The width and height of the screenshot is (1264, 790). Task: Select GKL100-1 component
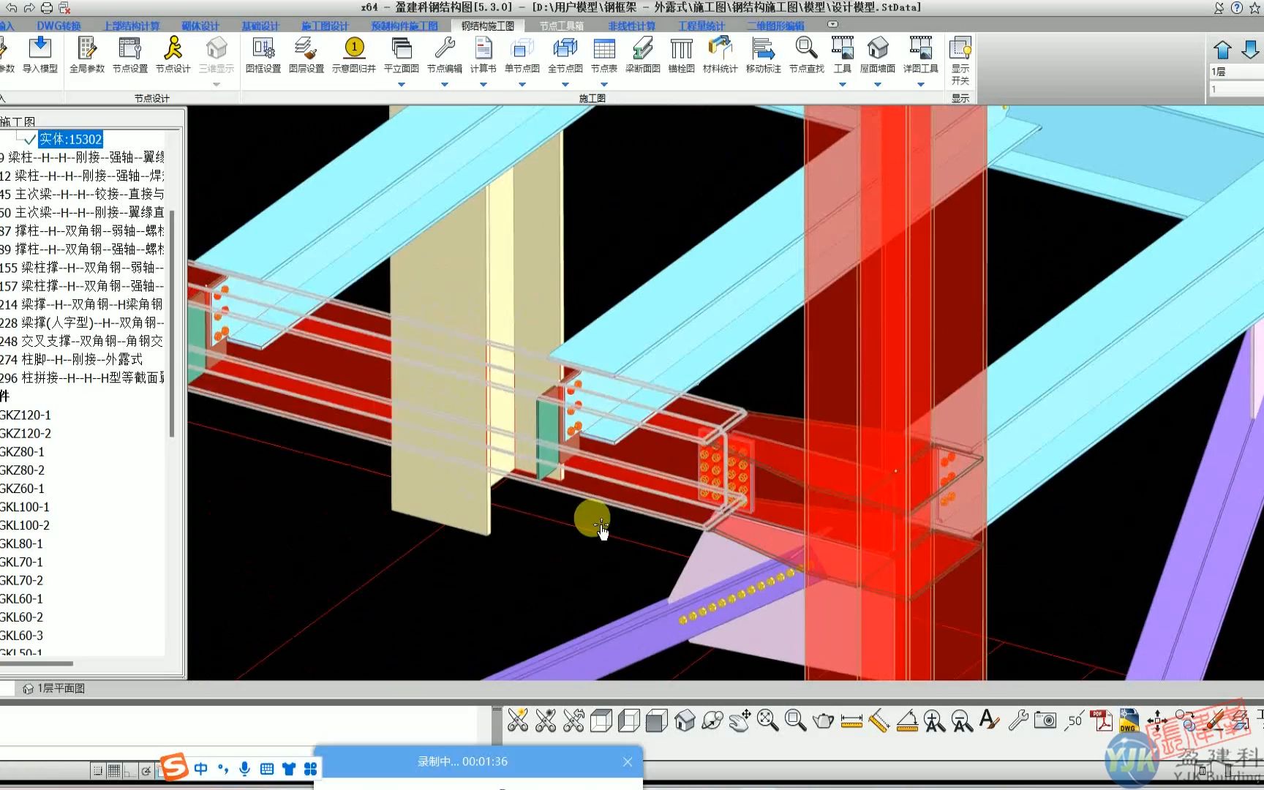[x=25, y=507]
